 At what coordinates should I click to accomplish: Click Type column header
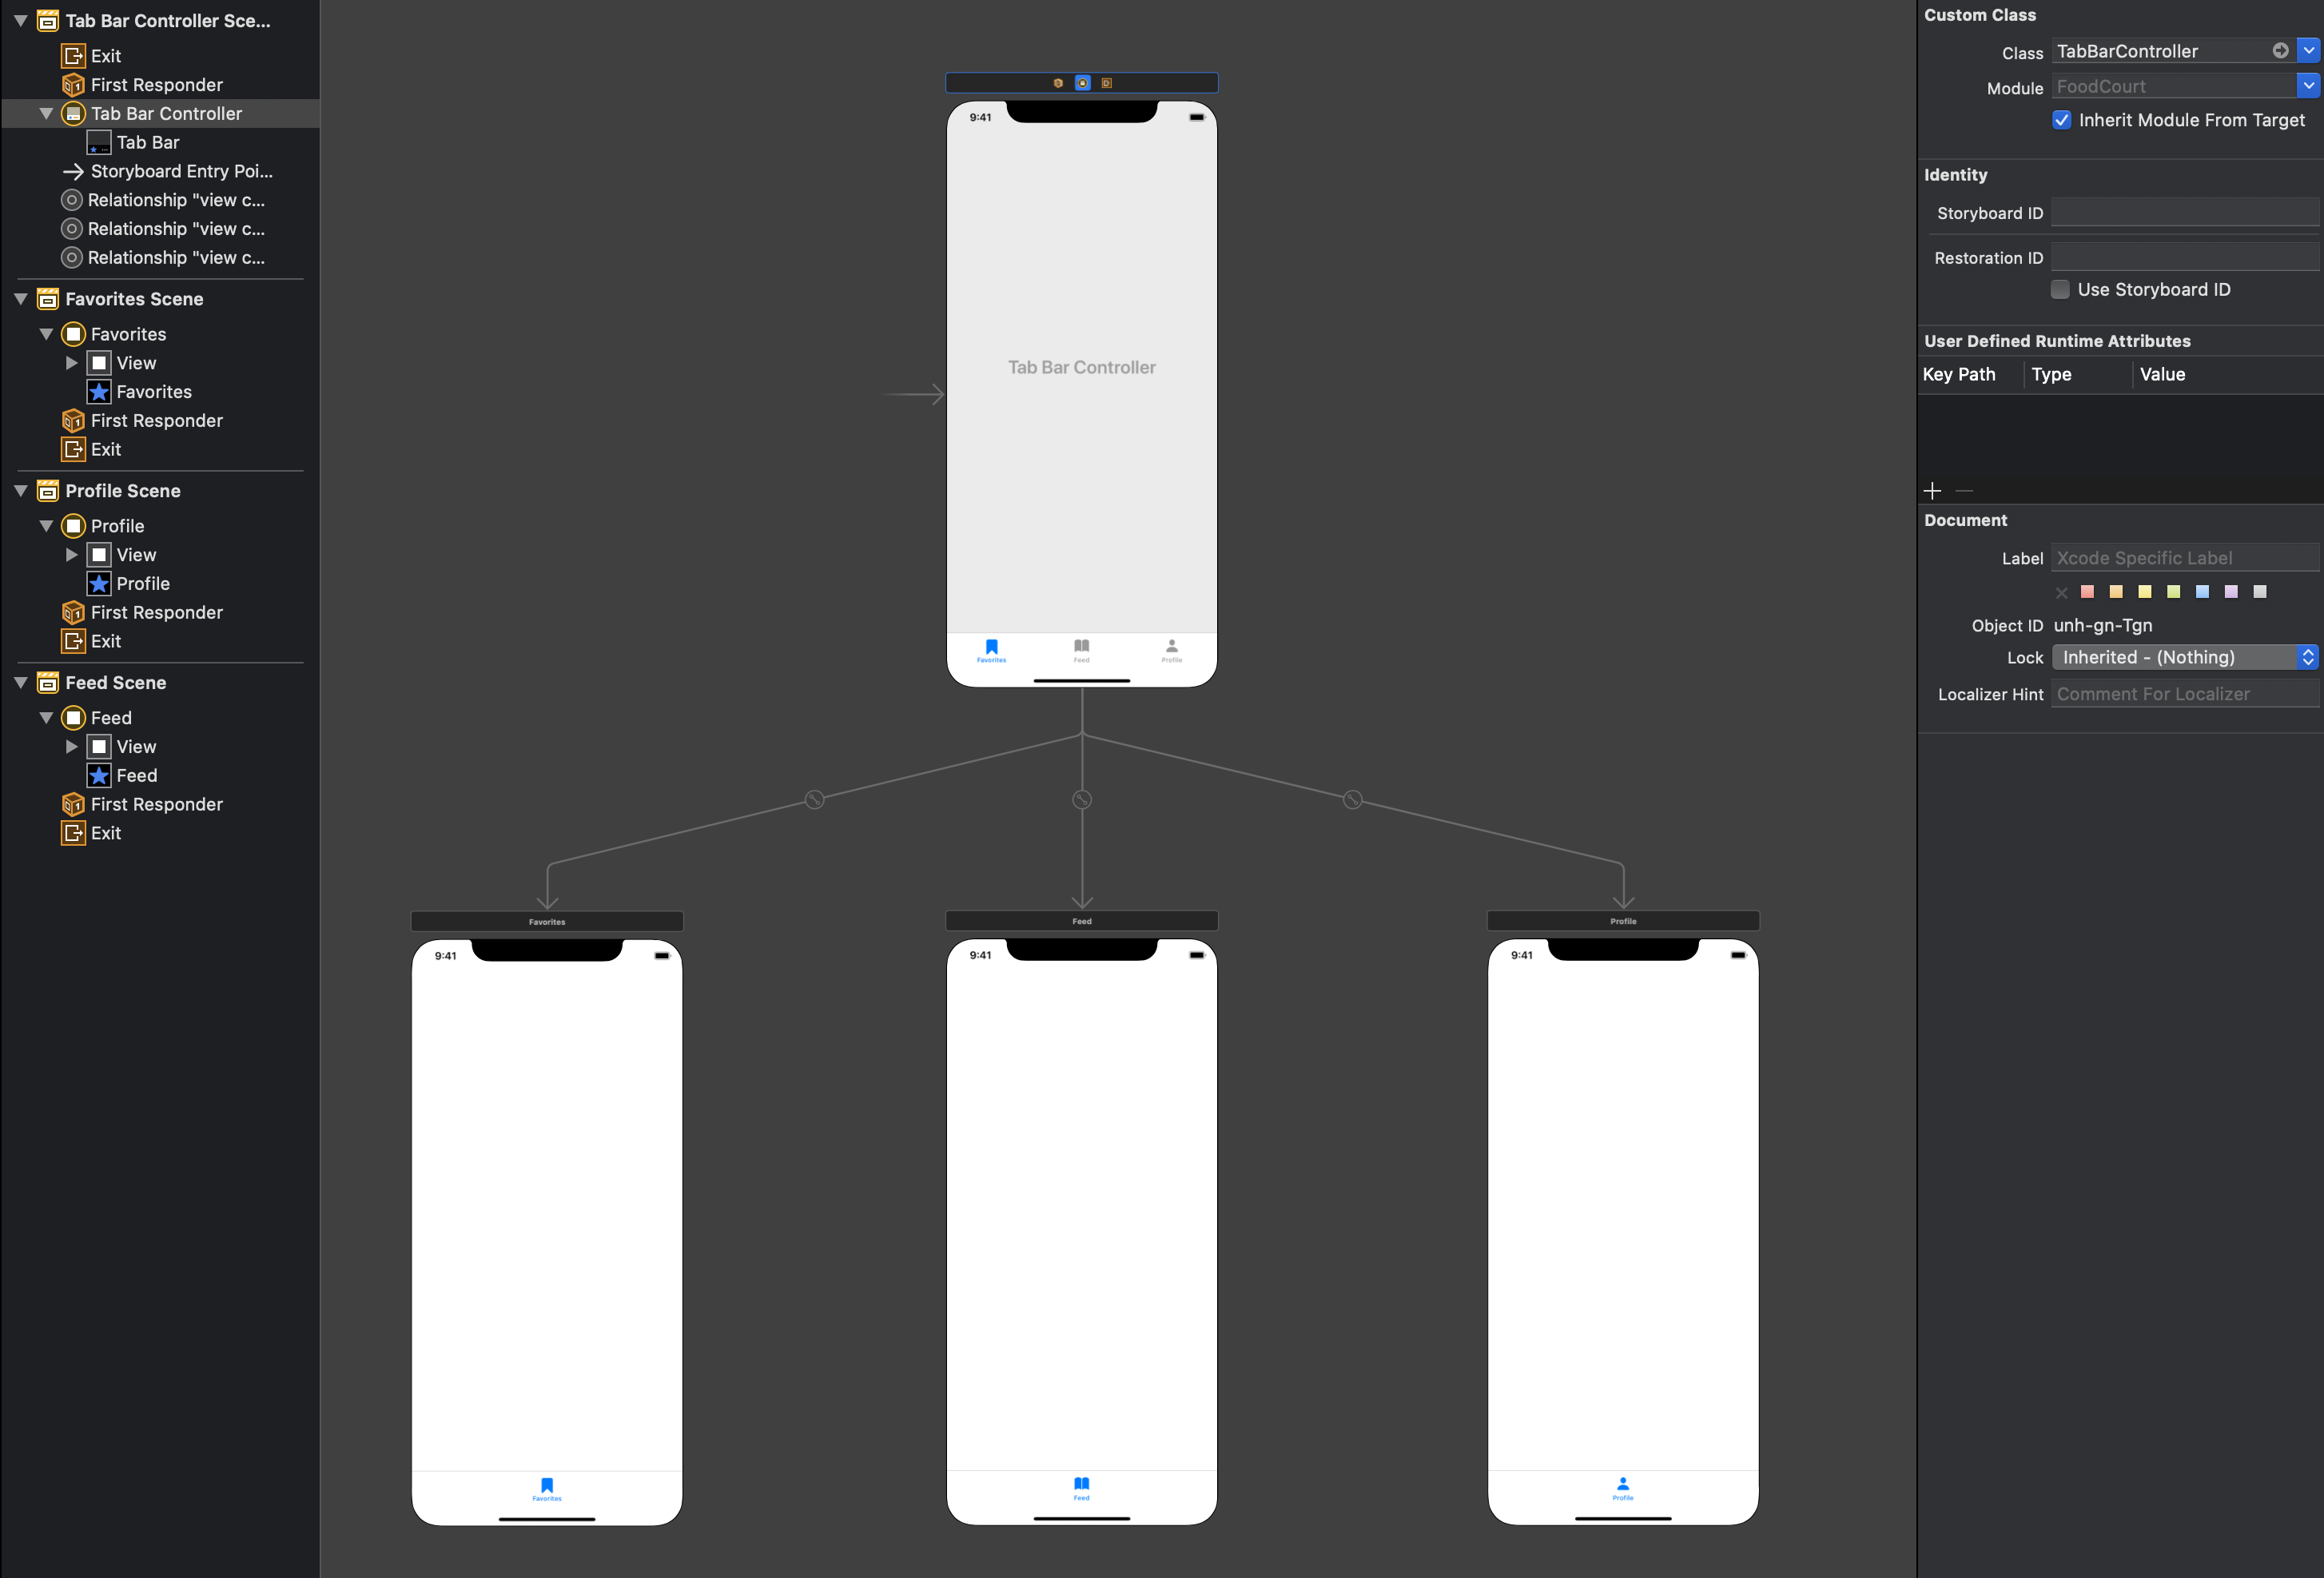pos(2051,374)
